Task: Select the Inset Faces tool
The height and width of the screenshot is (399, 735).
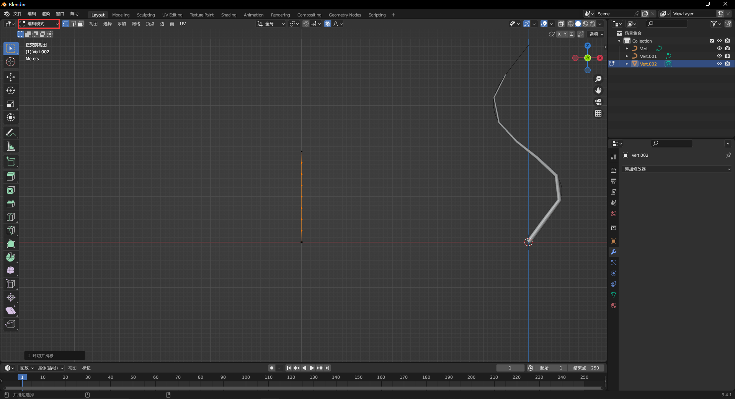Action: [x=11, y=190]
